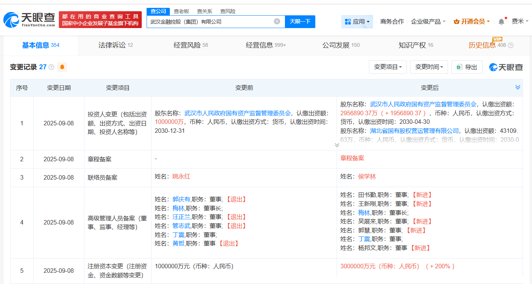
Task: Clear the search box with the x icon
Action: 277,21
